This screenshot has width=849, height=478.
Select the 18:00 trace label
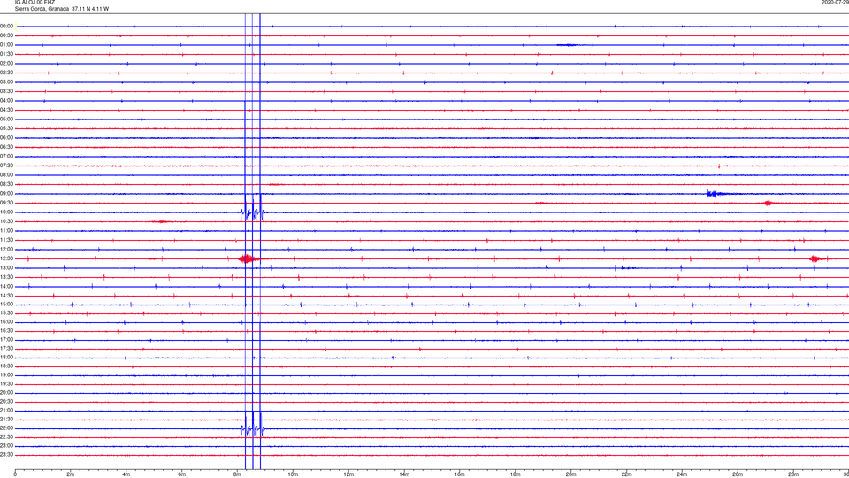coord(7,358)
